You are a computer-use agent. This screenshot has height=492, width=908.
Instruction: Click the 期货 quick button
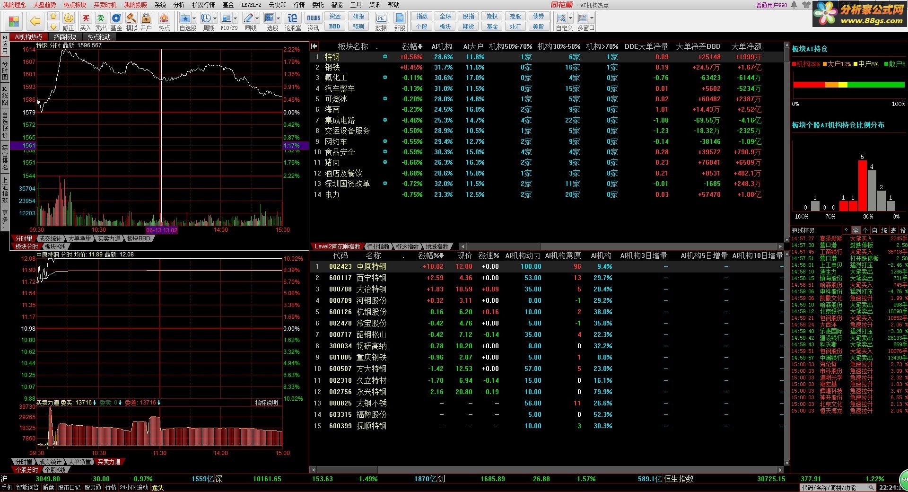click(468, 26)
